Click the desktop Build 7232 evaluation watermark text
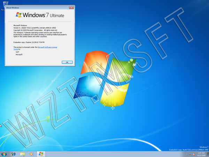Viewport: 209px width, 157px height. click(x=188, y=150)
